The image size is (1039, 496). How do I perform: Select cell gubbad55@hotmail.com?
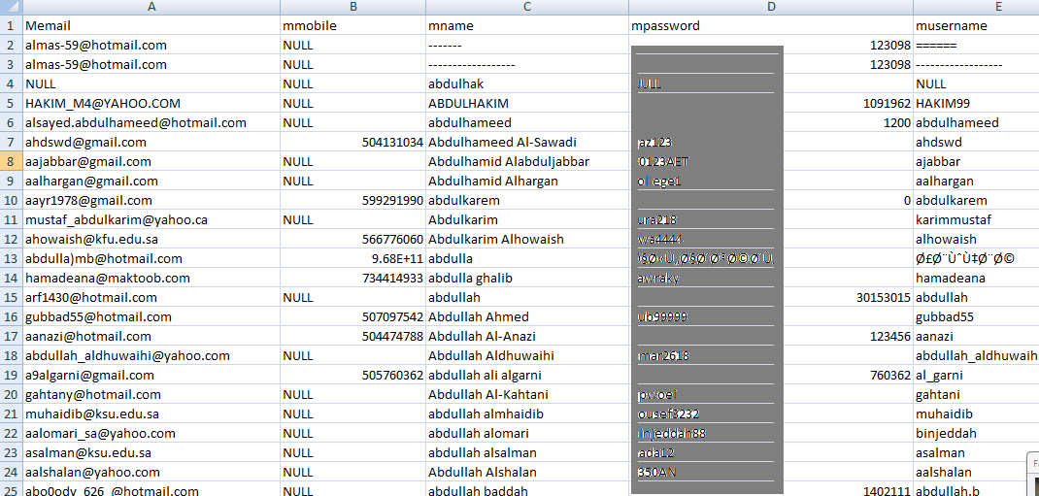[x=151, y=317]
